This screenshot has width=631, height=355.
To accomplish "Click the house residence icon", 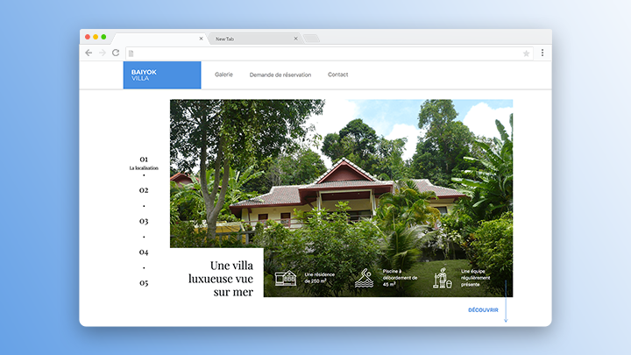I will click(x=286, y=278).
